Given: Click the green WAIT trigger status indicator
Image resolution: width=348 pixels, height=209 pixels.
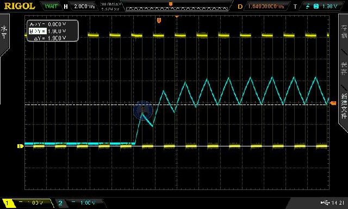Looking at the screenshot, I should click(x=51, y=6).
